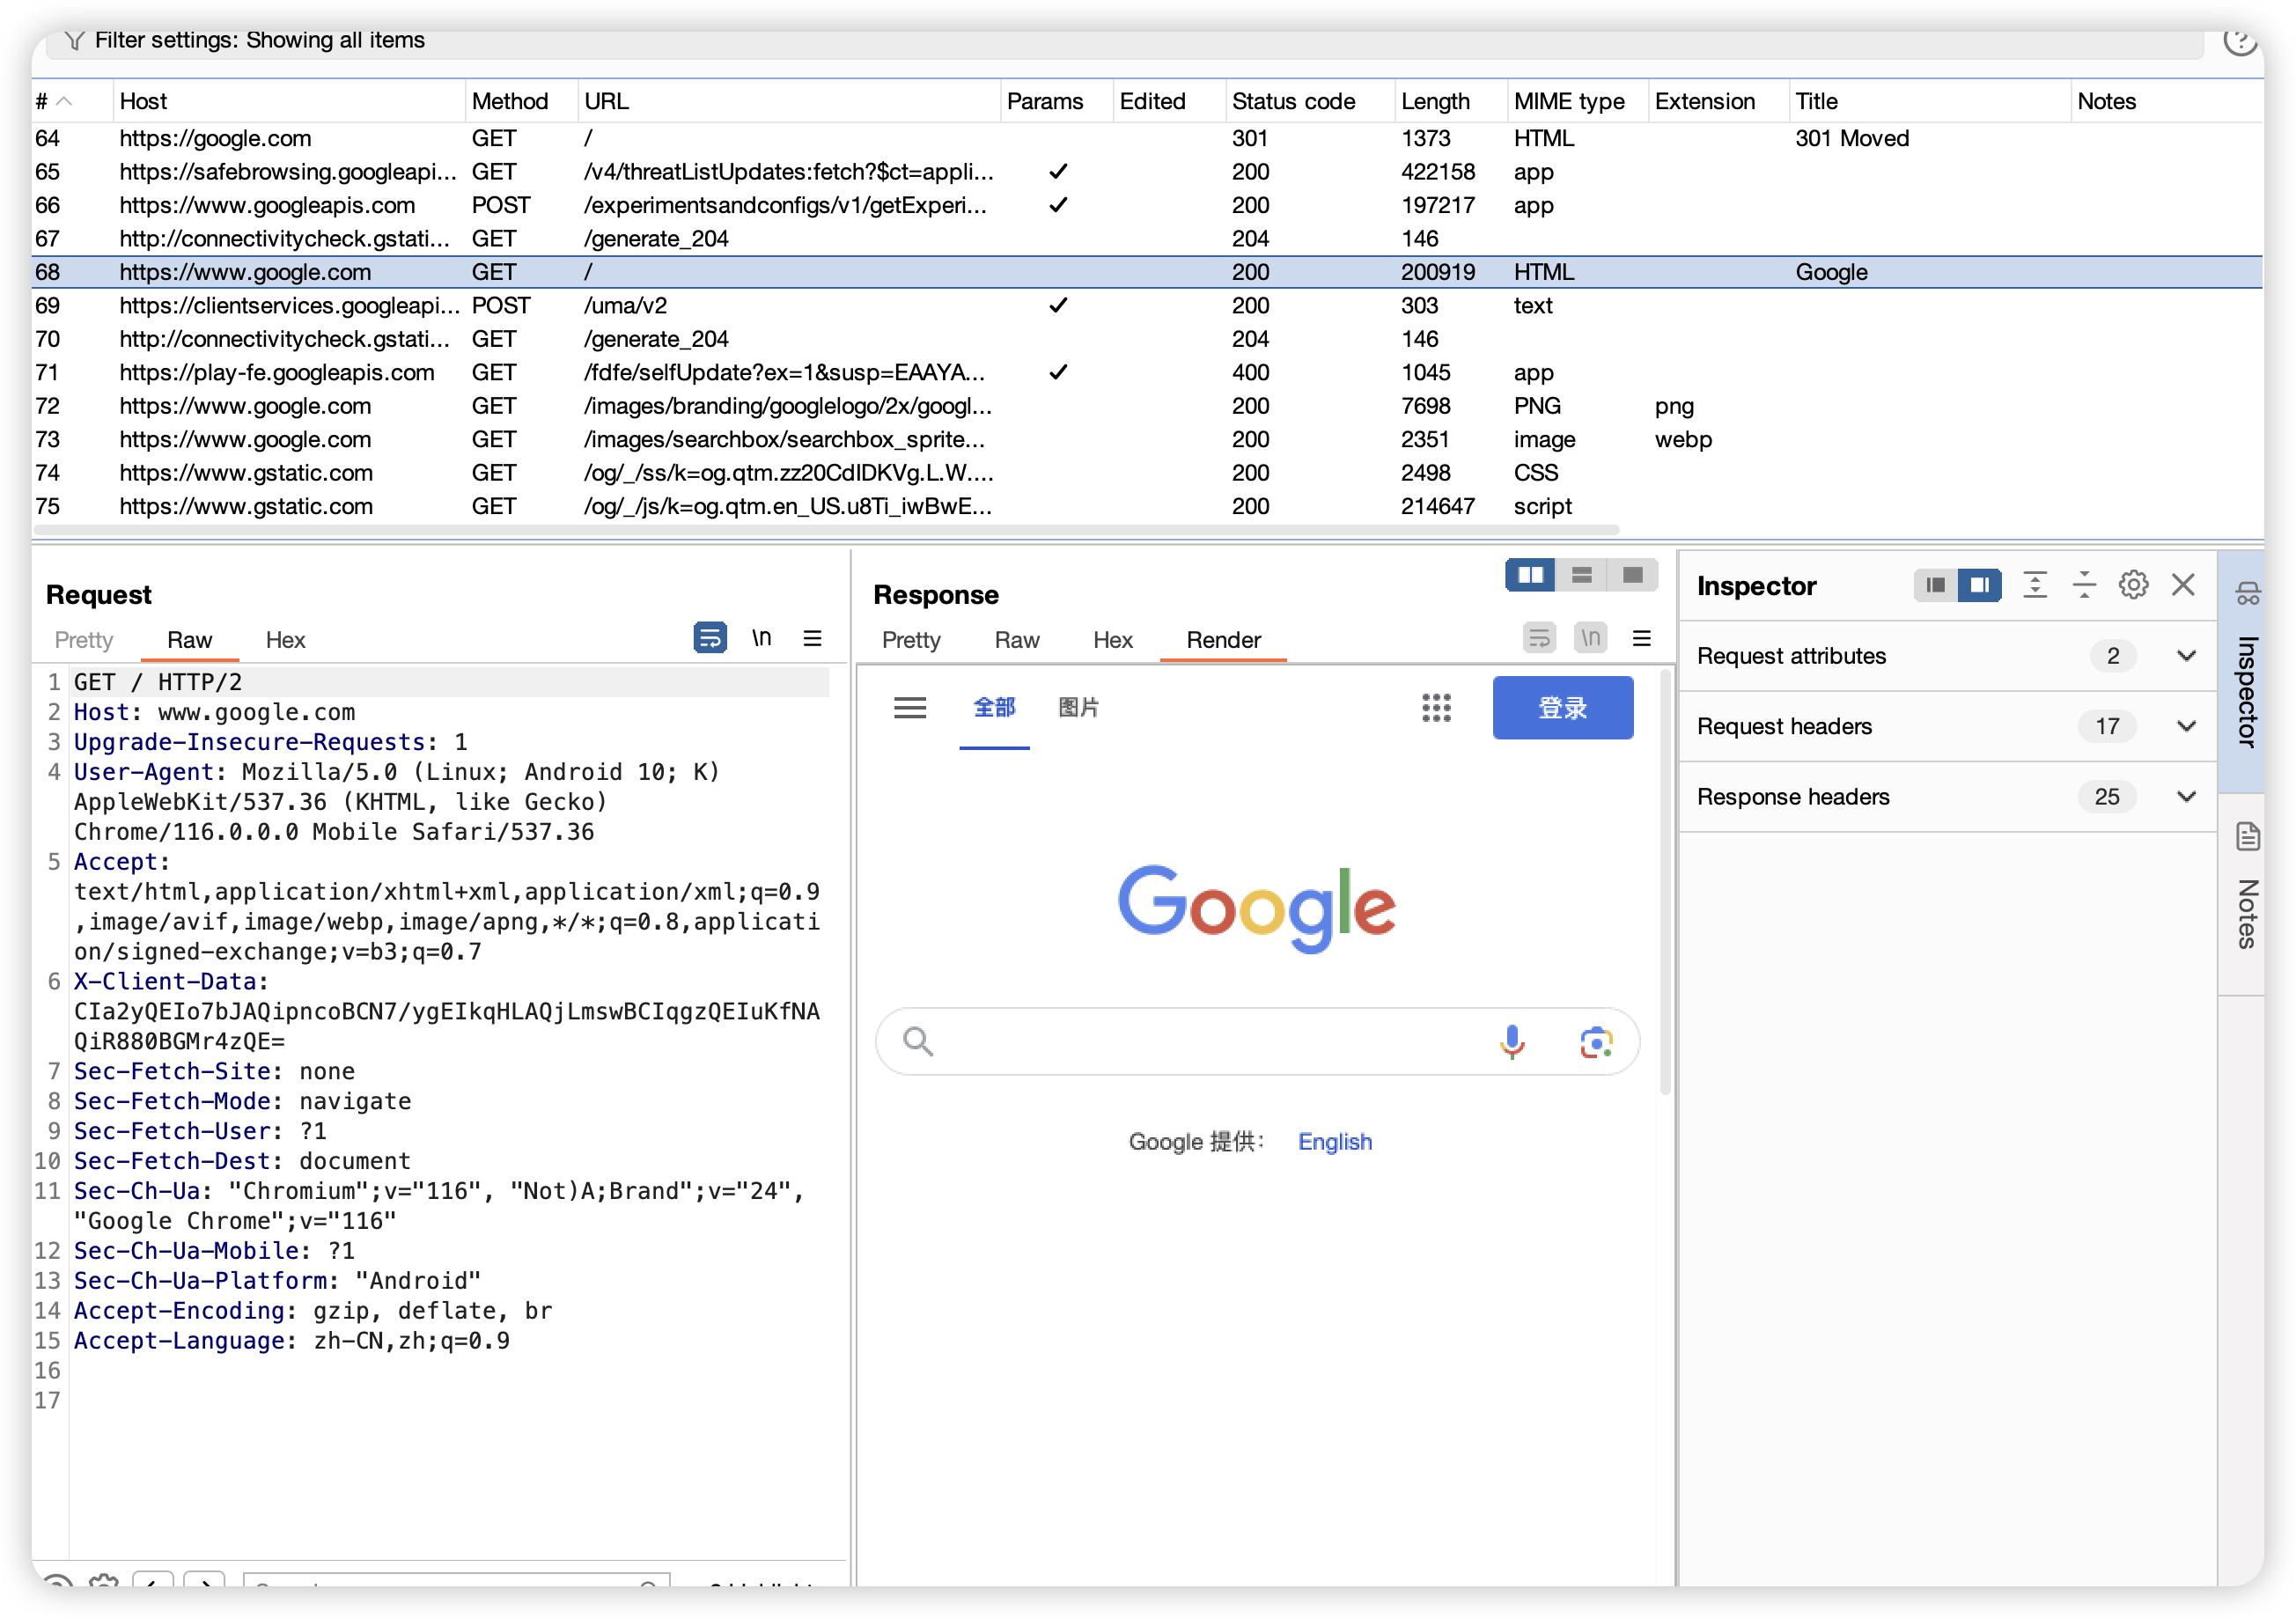The image size is (2296, 1618).
Task: Expand Response headers section
Action: [x=2186, y=797]
